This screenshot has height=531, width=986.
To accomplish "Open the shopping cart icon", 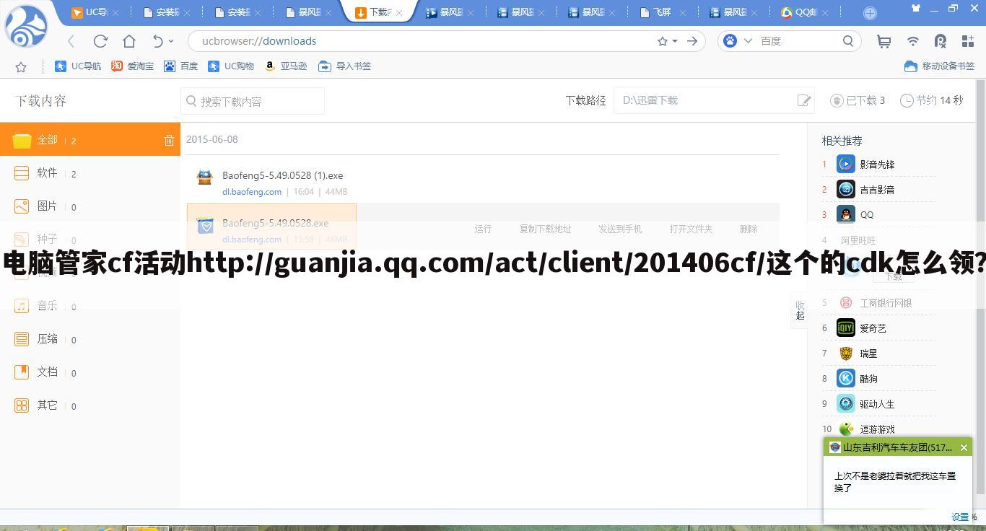I will point(884,41).
